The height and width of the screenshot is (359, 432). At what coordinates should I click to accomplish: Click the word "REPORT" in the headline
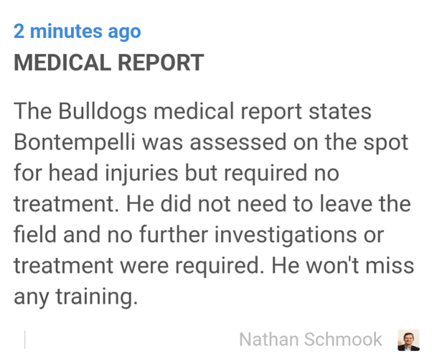tap(161, 62)
